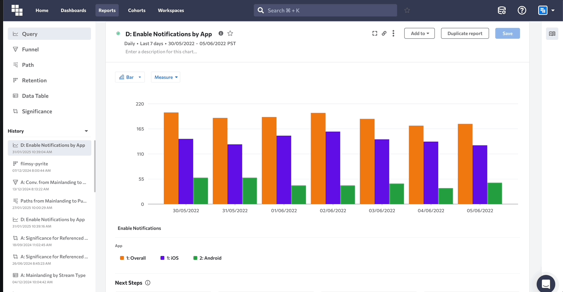Click the orange Overall legend swatch

click(122, 258)
